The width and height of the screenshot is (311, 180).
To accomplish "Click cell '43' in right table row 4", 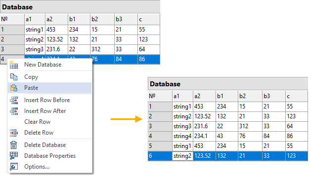I will tap(227, 136).
